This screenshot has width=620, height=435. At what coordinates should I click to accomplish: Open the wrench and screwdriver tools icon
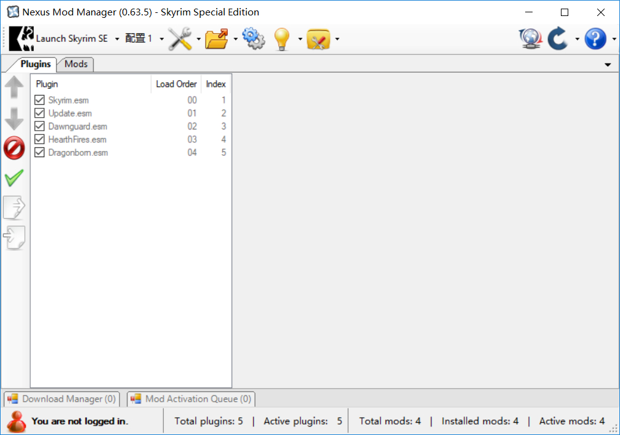pos(180,38)
